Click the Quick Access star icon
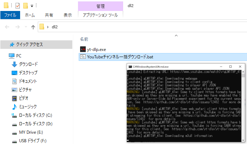 pyautogui.click(x=12, y=45)
